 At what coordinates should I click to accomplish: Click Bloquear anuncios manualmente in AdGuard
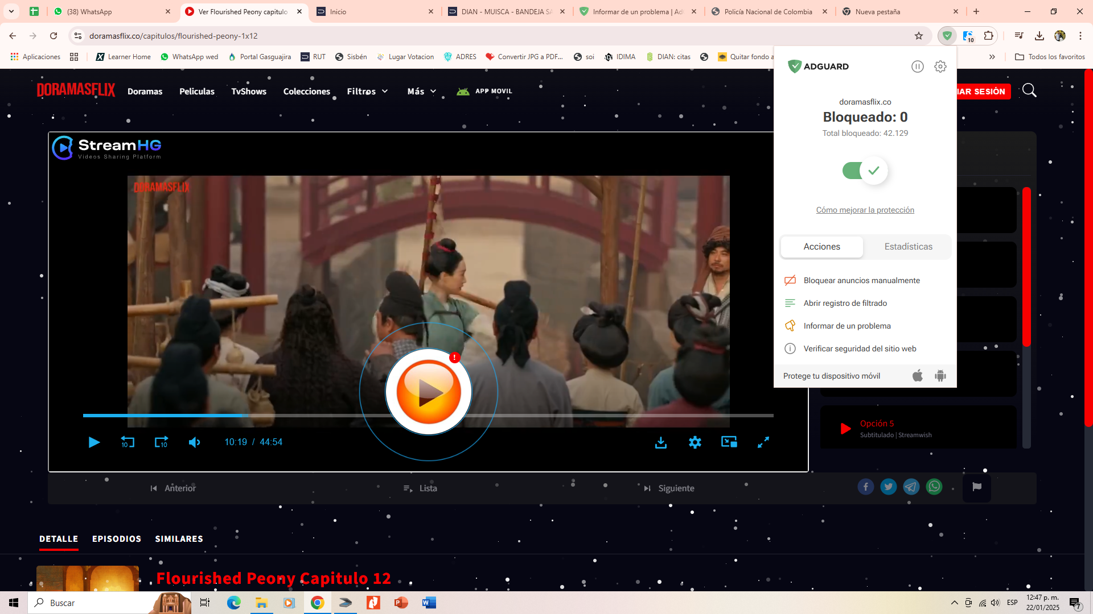861,280
